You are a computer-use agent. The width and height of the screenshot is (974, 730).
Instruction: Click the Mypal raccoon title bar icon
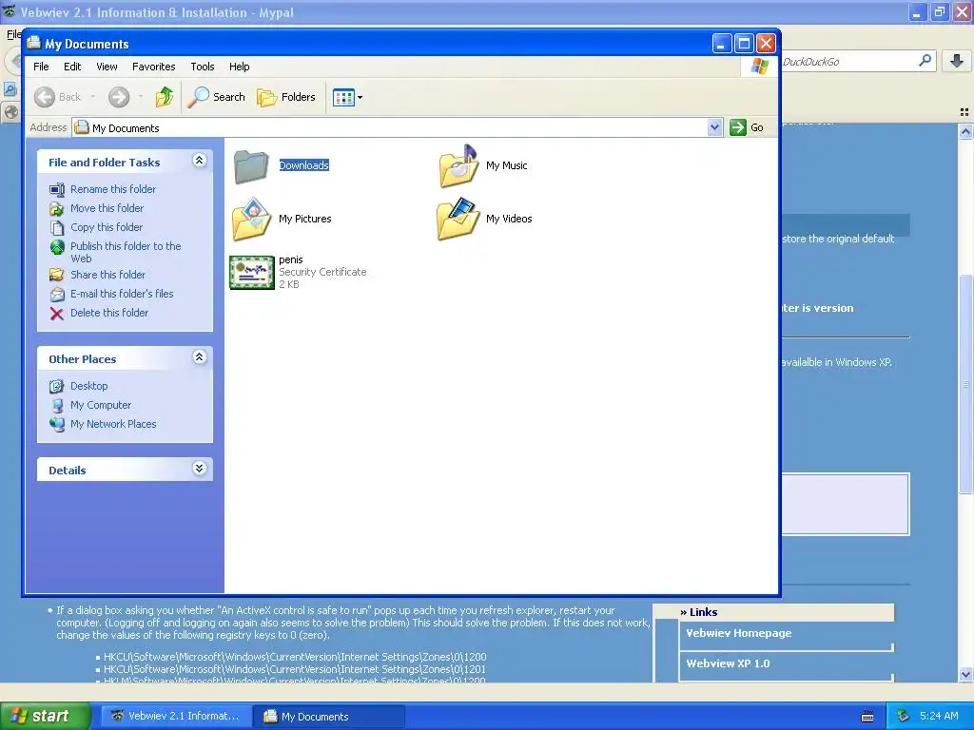pos(9,11)
